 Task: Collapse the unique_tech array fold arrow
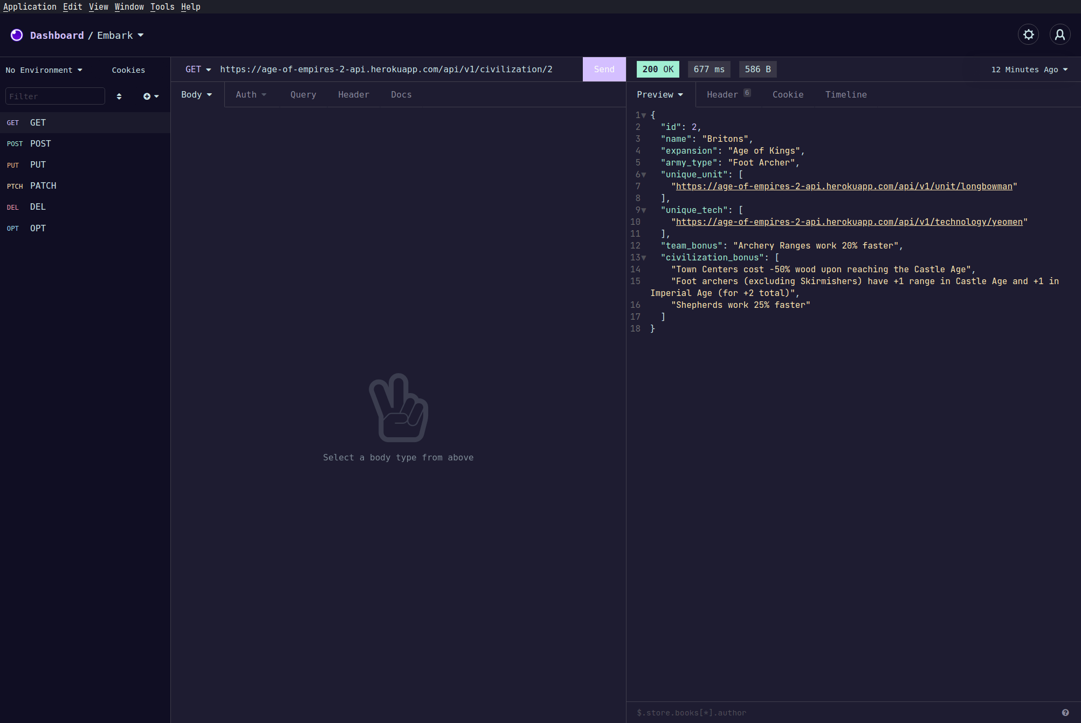(x=644, y=210)
